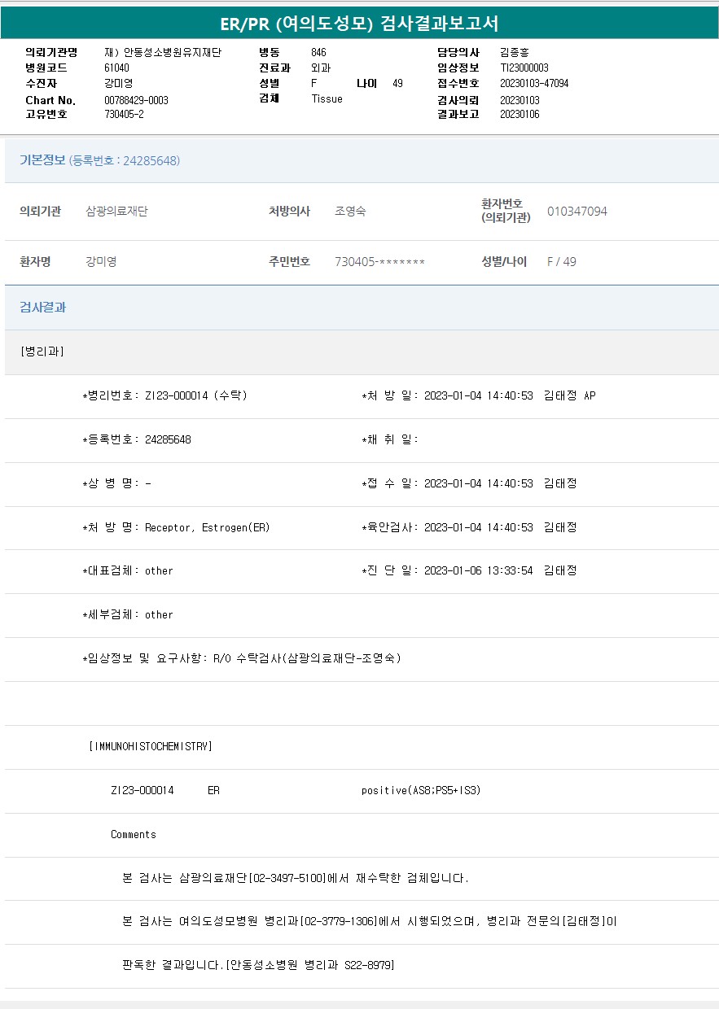The width and height of the screenshot is (719, 1009).
Task: Click the 접수번호 value 20230103-47094
Action: tap(534, 84)
